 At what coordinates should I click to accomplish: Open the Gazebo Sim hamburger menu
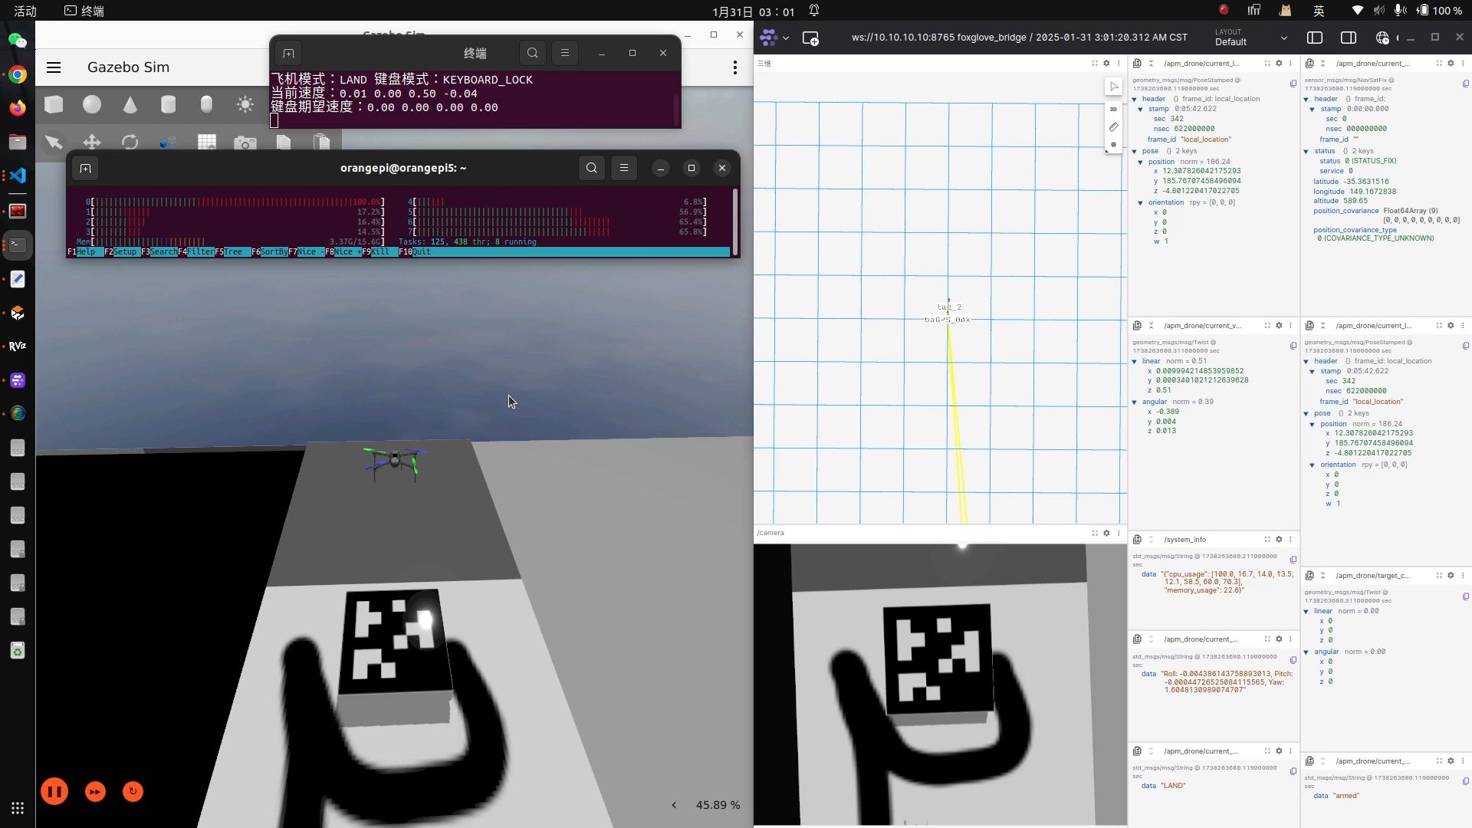pos(54,67)
